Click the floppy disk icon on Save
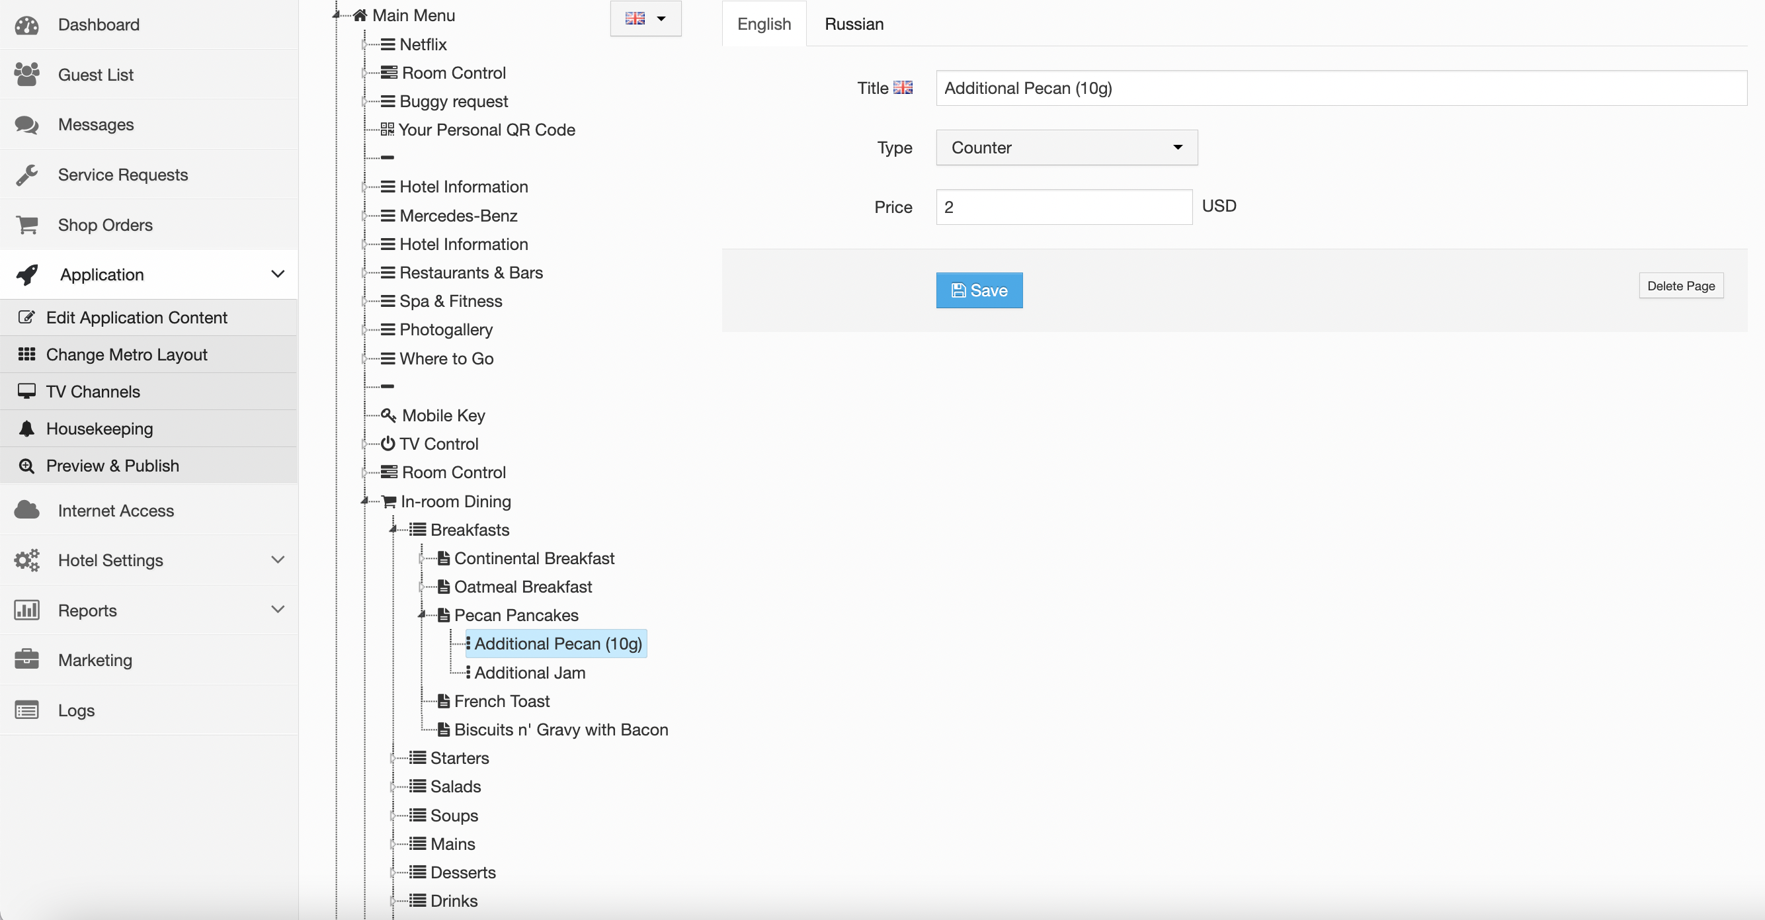 click(959, 290)
